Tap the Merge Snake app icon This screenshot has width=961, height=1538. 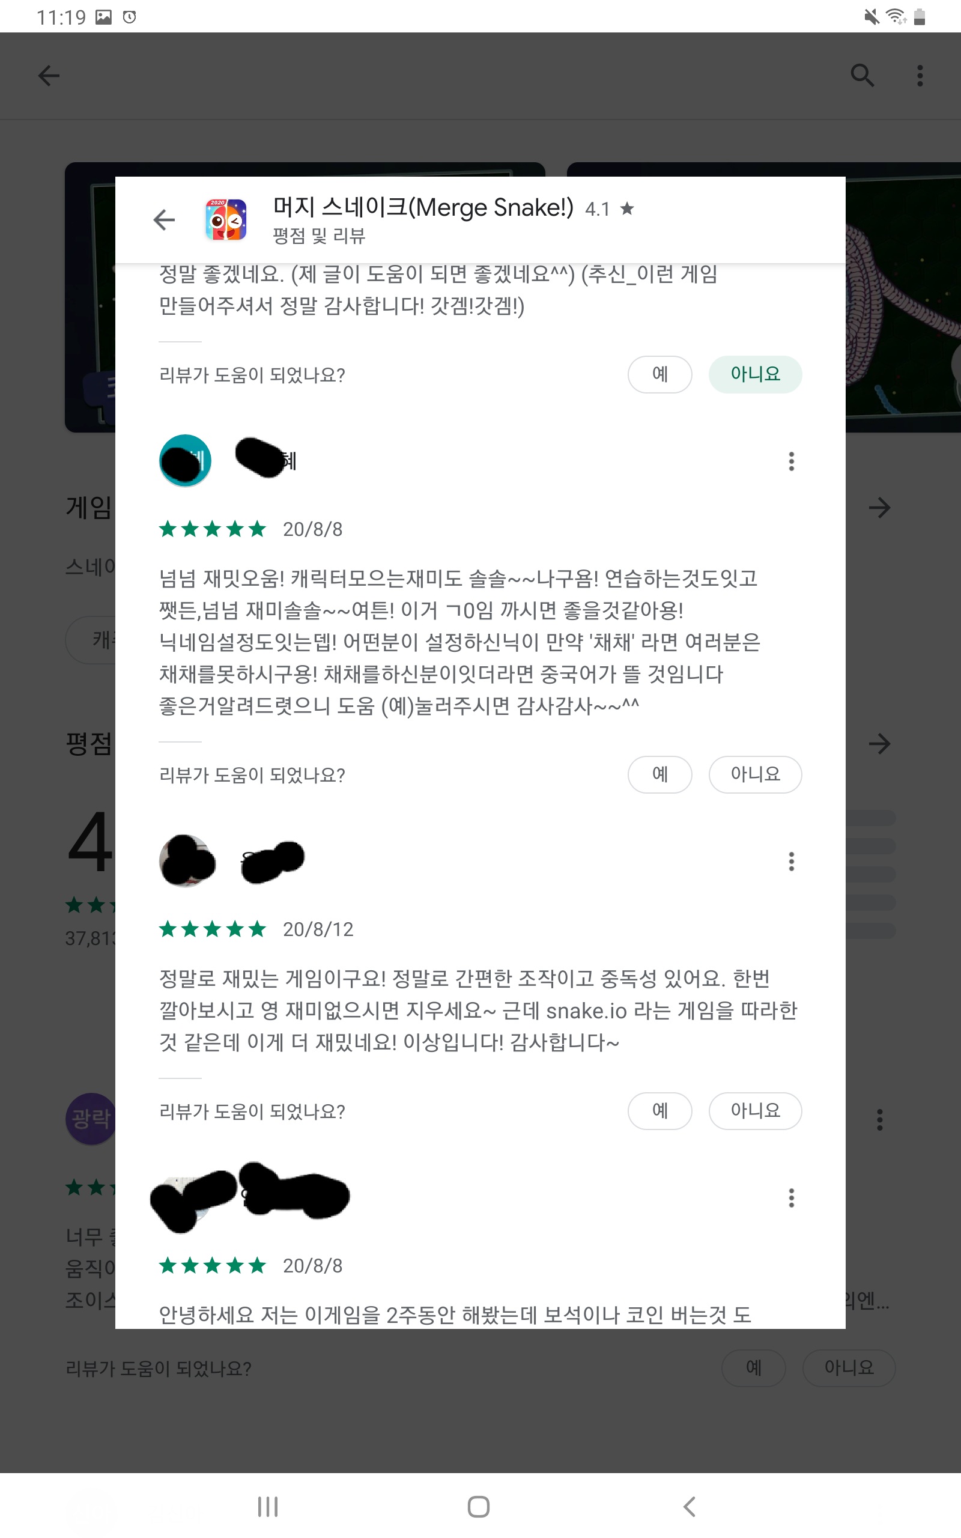(226, 220)
